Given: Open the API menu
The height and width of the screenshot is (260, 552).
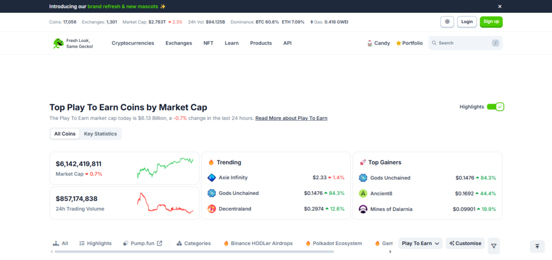Looking at the screenshot, I should coord(287,43).
